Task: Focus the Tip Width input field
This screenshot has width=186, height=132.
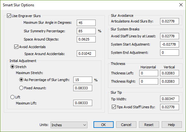Action: point(170,99)
